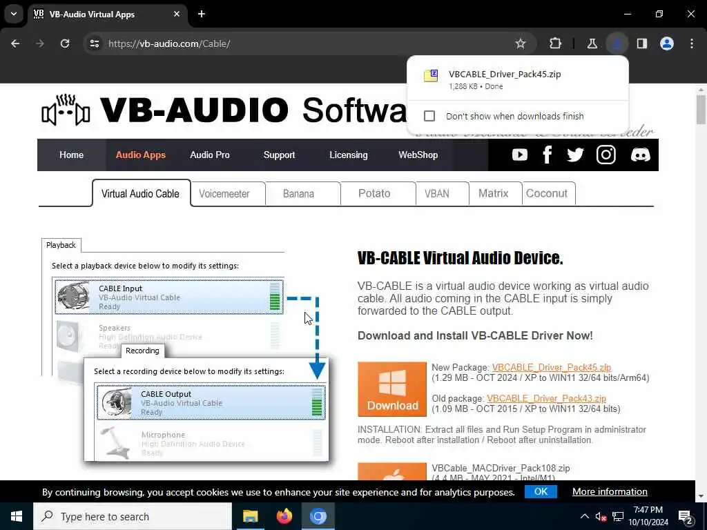The height and width of the screenshot is (530, 707).
Task: Open the Audio Pro menu
Action: (x=210, y=155)
